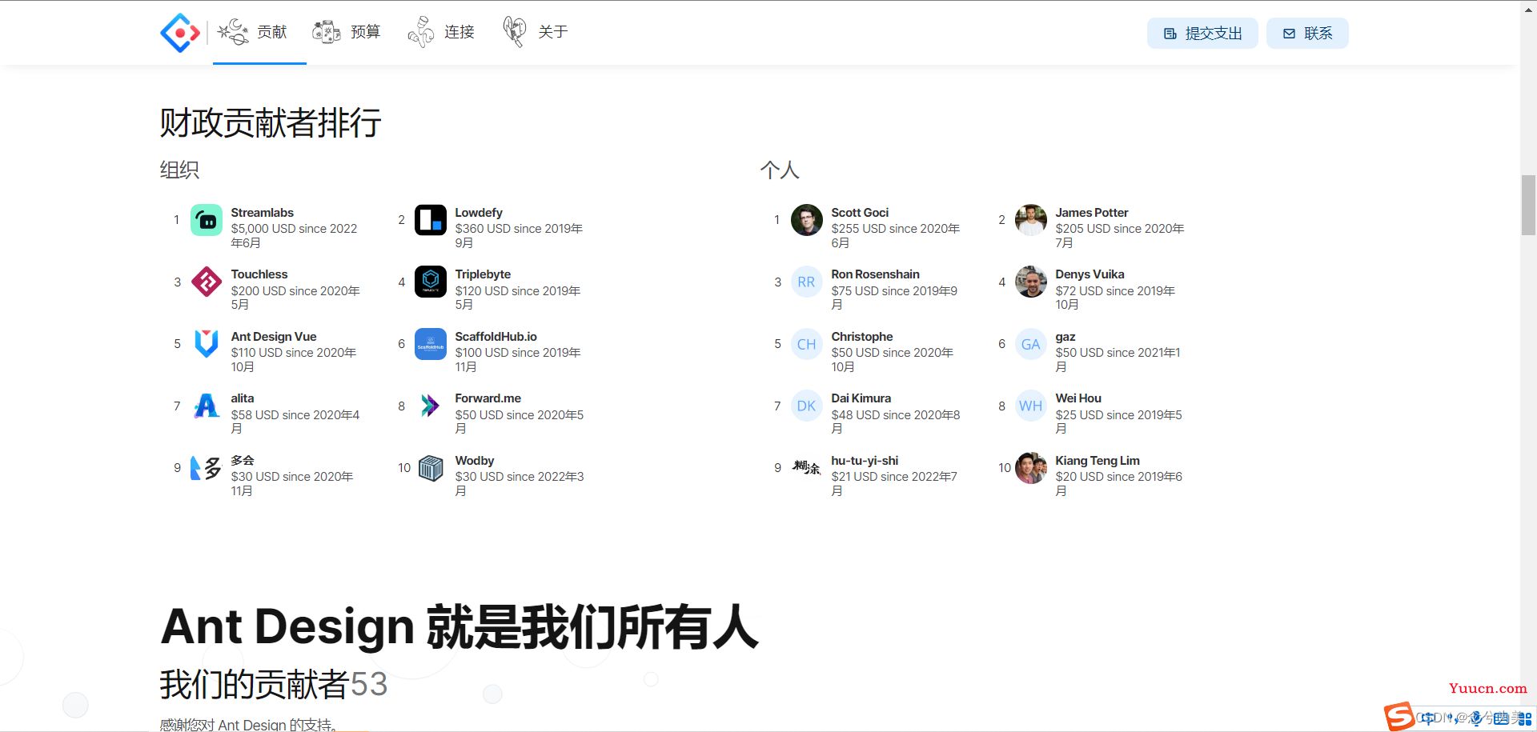Image resolution: width=1537 pixels, height=732 pixels.
Task: Click the hu-tu-yi-shi avatar icon
Action: click(x=807, y=468)
